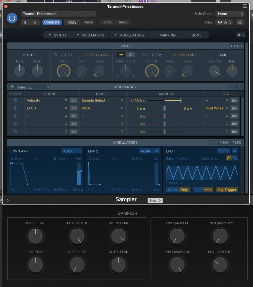Click the mod matrix filter circle icon
Screen dimensions: 253x287
tap(12, 87)
